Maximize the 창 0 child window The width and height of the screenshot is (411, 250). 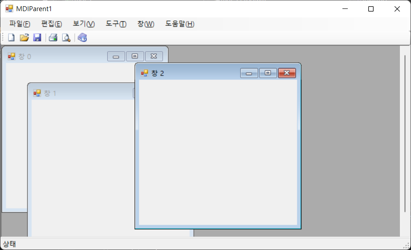pos(135,56)
